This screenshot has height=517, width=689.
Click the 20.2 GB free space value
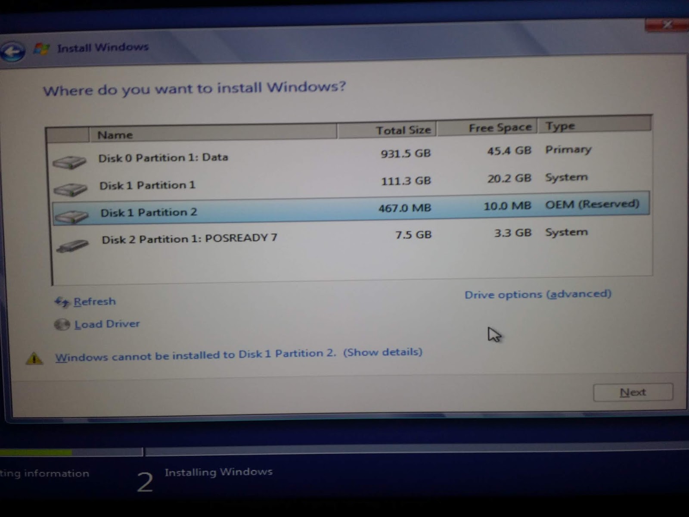point(509,178)
